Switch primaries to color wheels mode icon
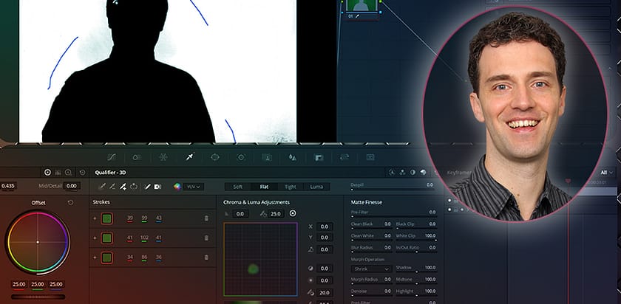621x304 pixels. click(x=47, y=173)
